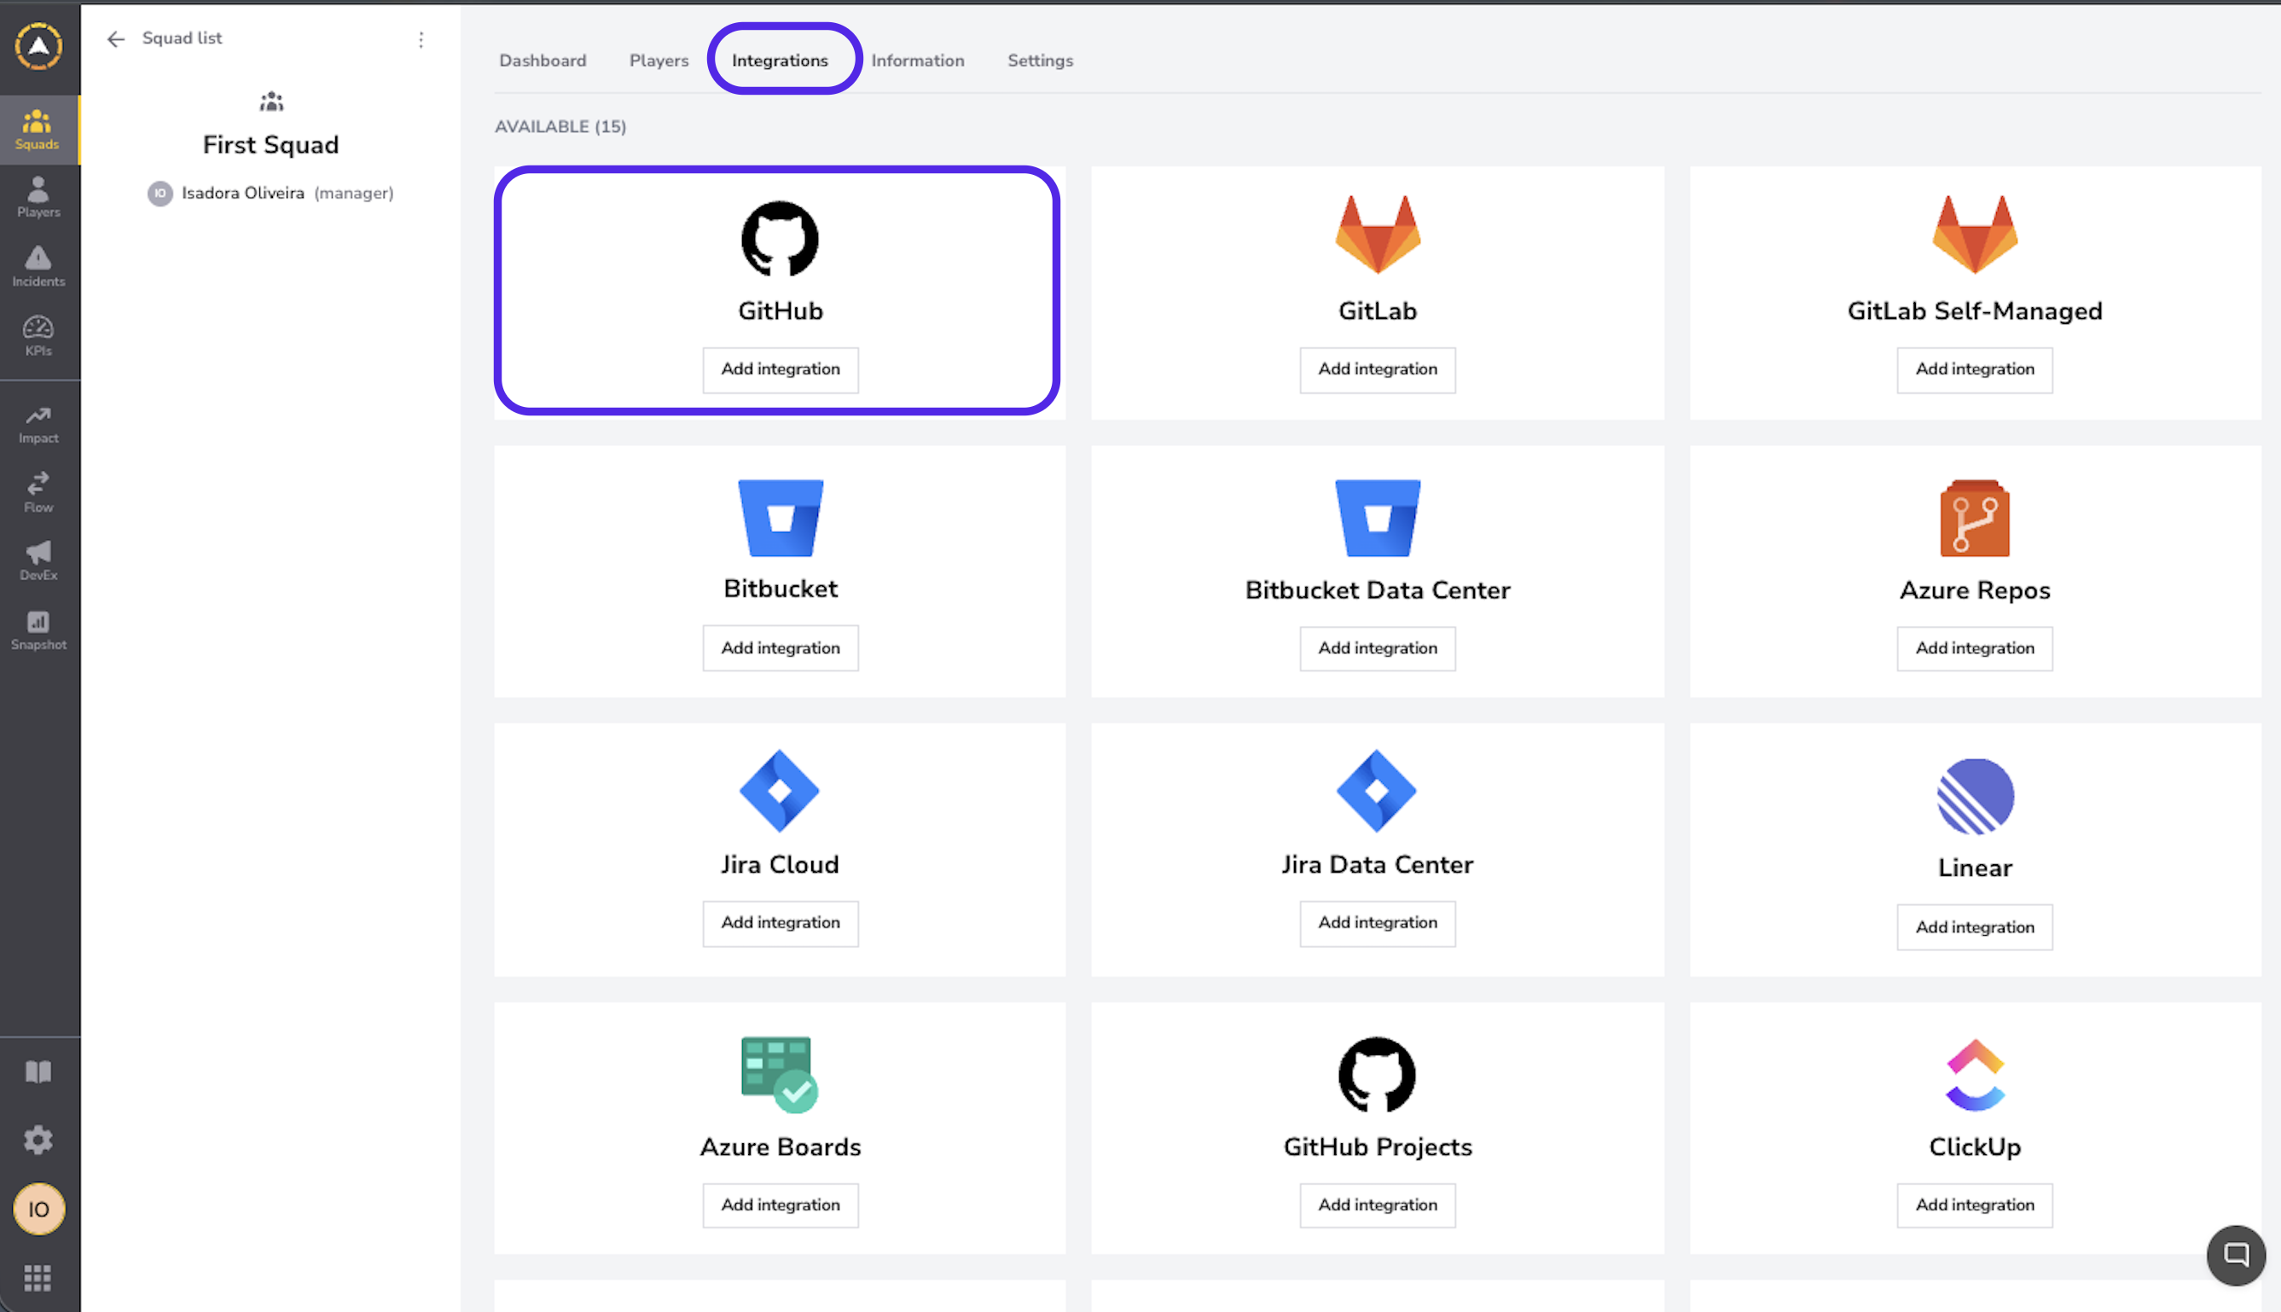Click the GitLab logo
Screen dimensions: 2281x1312
[1378, 235]
